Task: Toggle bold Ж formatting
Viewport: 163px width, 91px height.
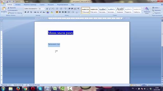Action: point(25,12)
